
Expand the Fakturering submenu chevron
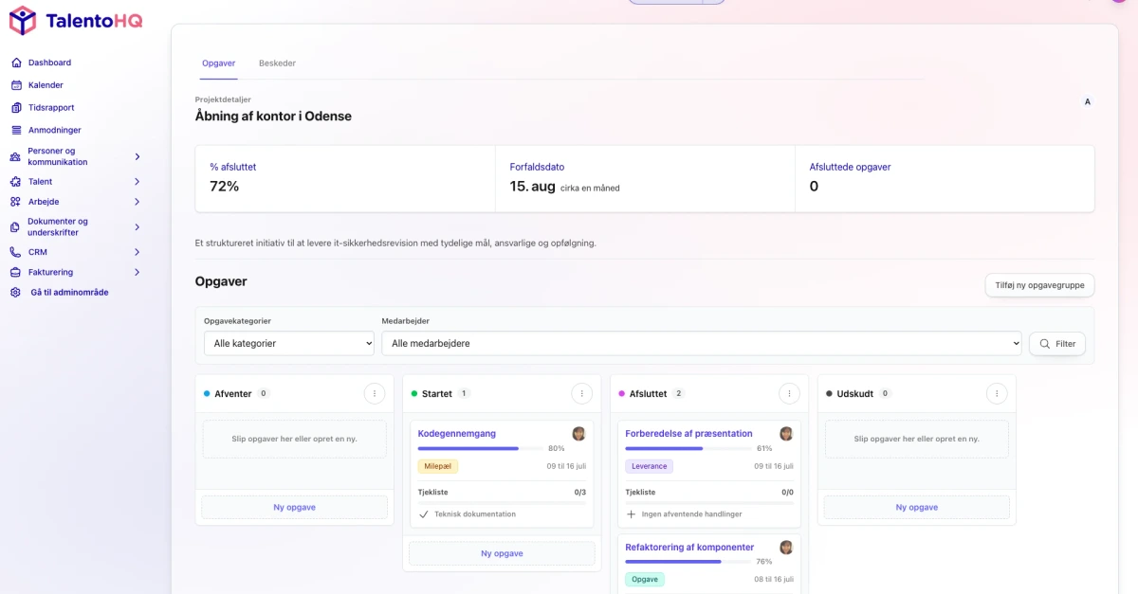[x=138, y=272]
